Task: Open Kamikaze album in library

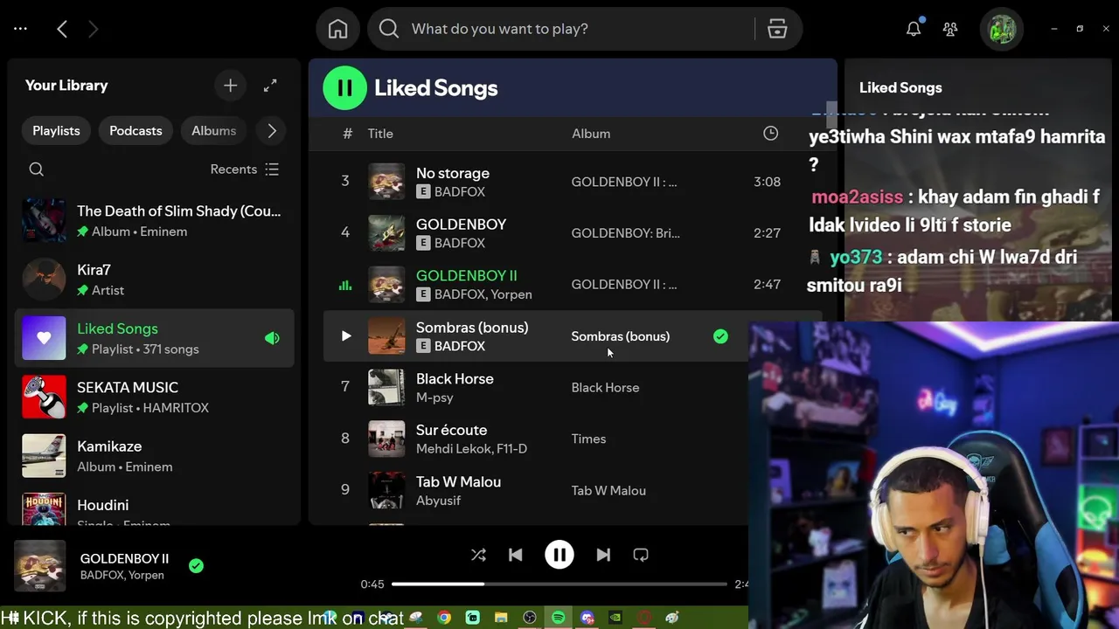Action: click(155, 456)
